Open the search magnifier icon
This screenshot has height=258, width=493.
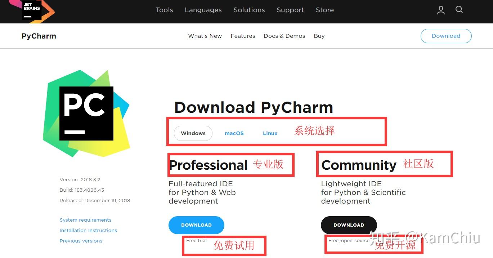(x=459, y=10)
